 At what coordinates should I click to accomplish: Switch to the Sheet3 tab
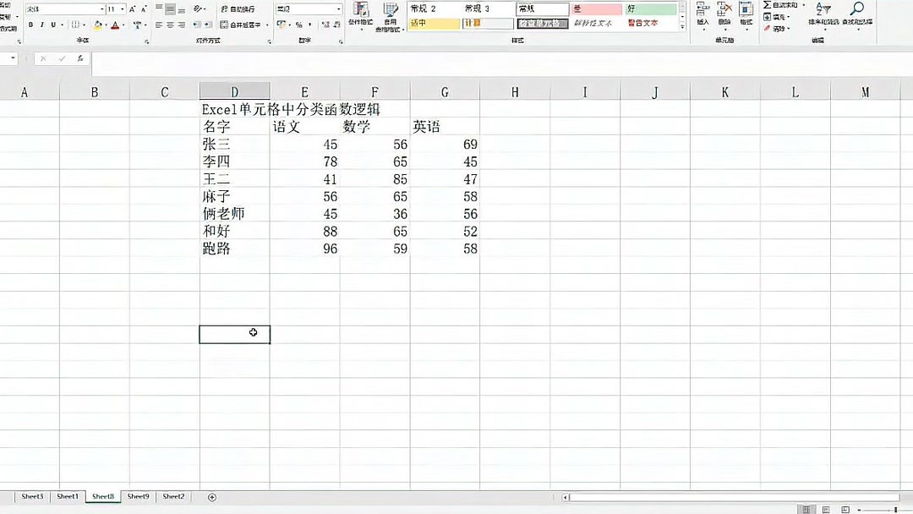click(x=32, y=496)
